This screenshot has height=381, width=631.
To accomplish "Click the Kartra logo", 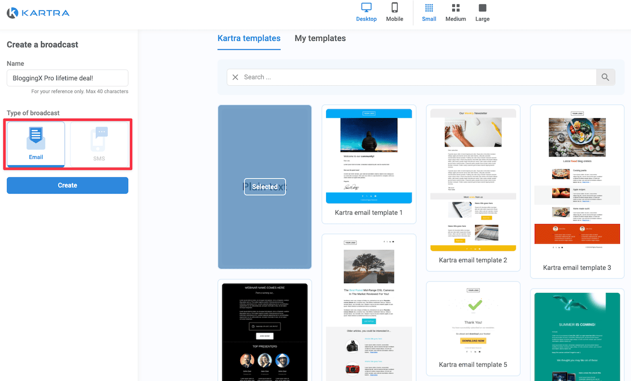I will [38, 13].
